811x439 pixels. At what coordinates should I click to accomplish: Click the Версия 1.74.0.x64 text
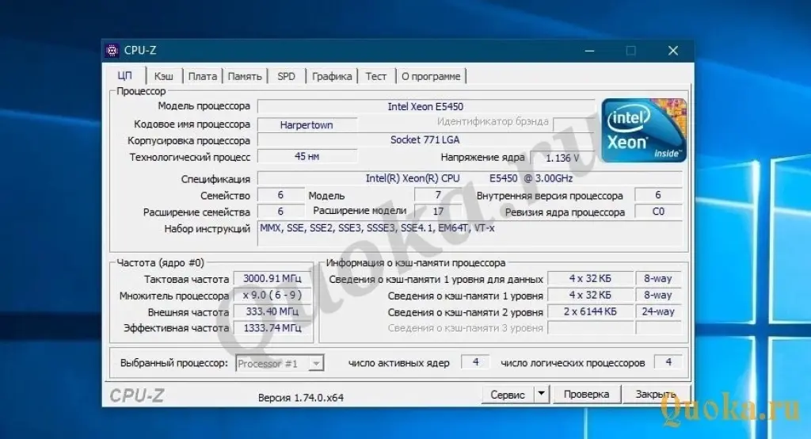pos(300,398)
